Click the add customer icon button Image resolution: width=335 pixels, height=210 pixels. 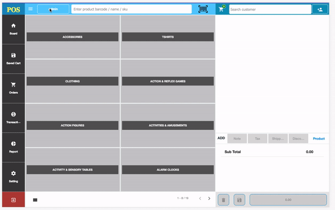pos(320,9)
